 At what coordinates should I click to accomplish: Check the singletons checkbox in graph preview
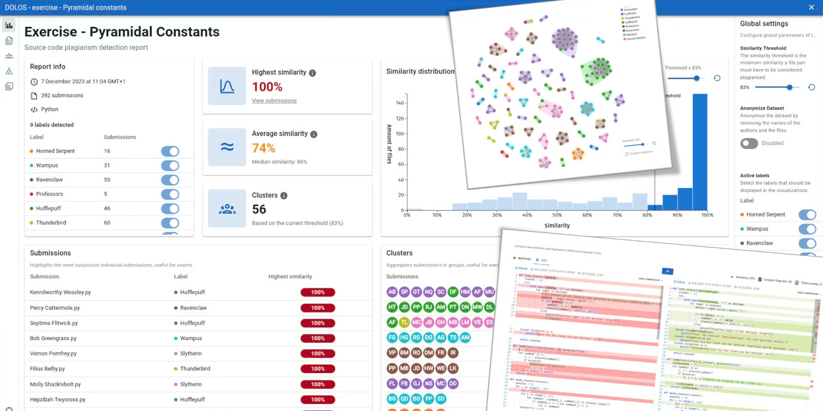(627, 153)
